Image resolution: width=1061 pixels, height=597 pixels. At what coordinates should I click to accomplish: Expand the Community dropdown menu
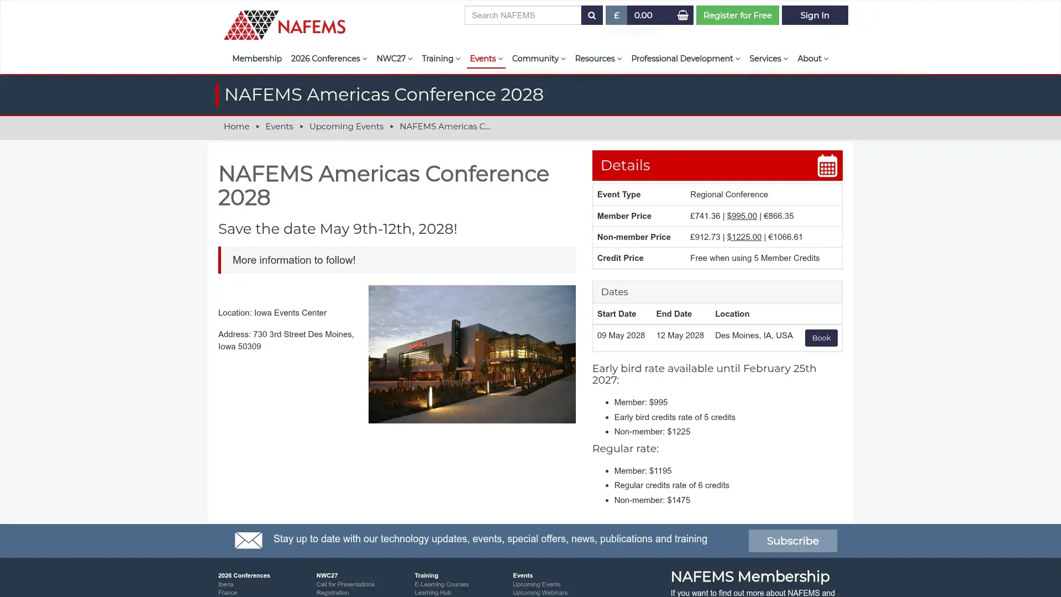[x=538, y=59]
